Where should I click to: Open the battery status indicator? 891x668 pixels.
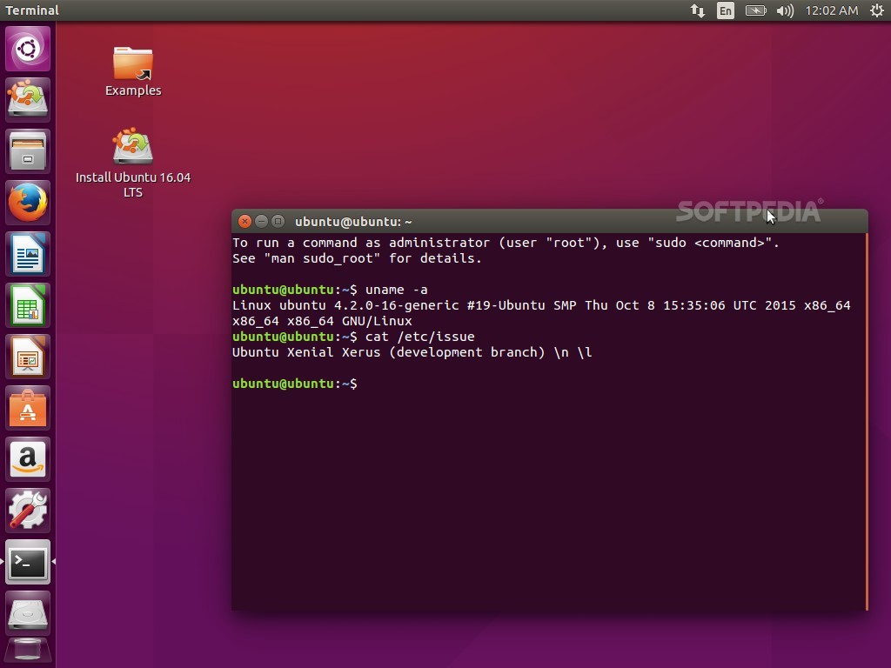point(756,10)
